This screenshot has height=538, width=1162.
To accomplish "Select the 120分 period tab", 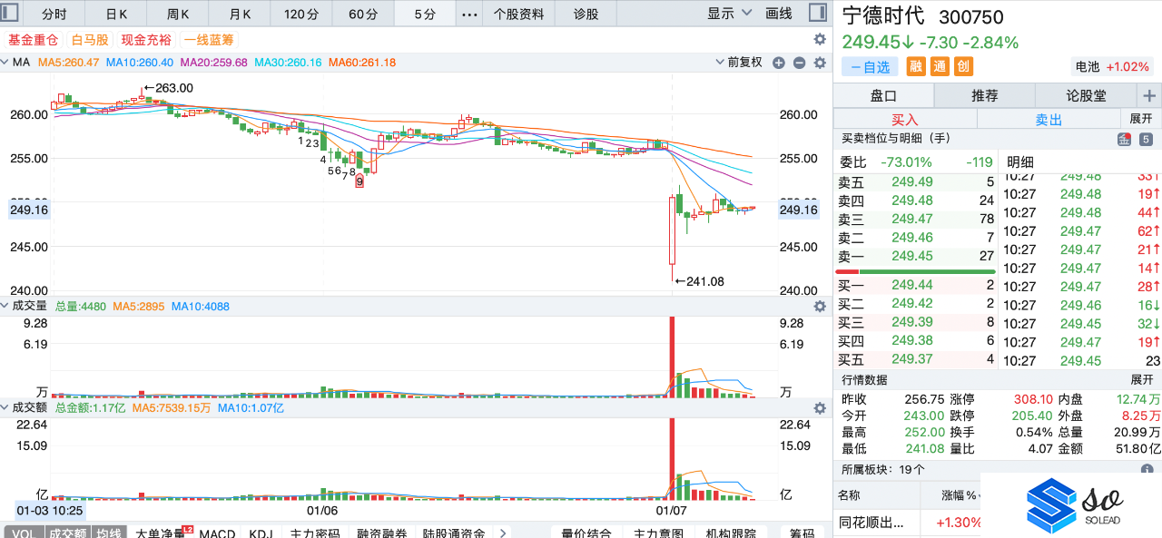I will [x=301, y=14].
